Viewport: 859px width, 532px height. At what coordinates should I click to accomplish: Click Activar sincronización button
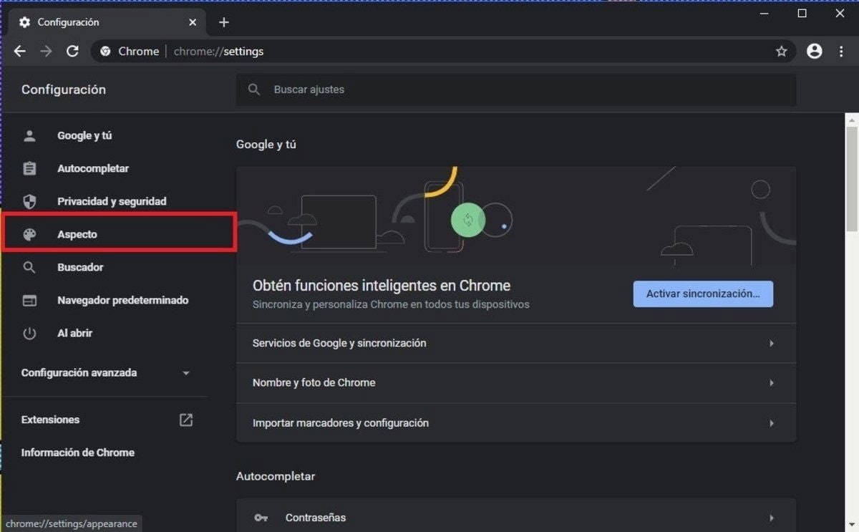702,294
